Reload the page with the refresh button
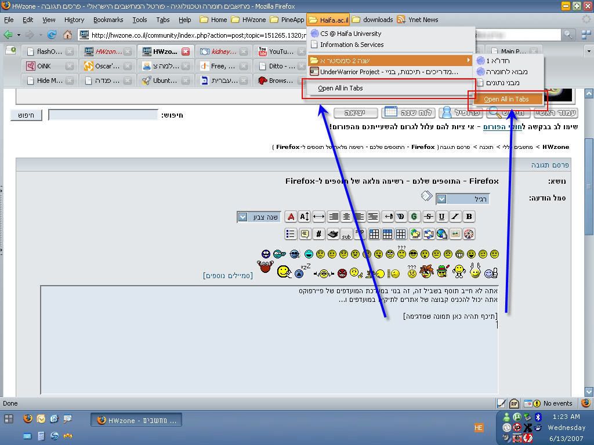594x445 pixels. (52, 35)
